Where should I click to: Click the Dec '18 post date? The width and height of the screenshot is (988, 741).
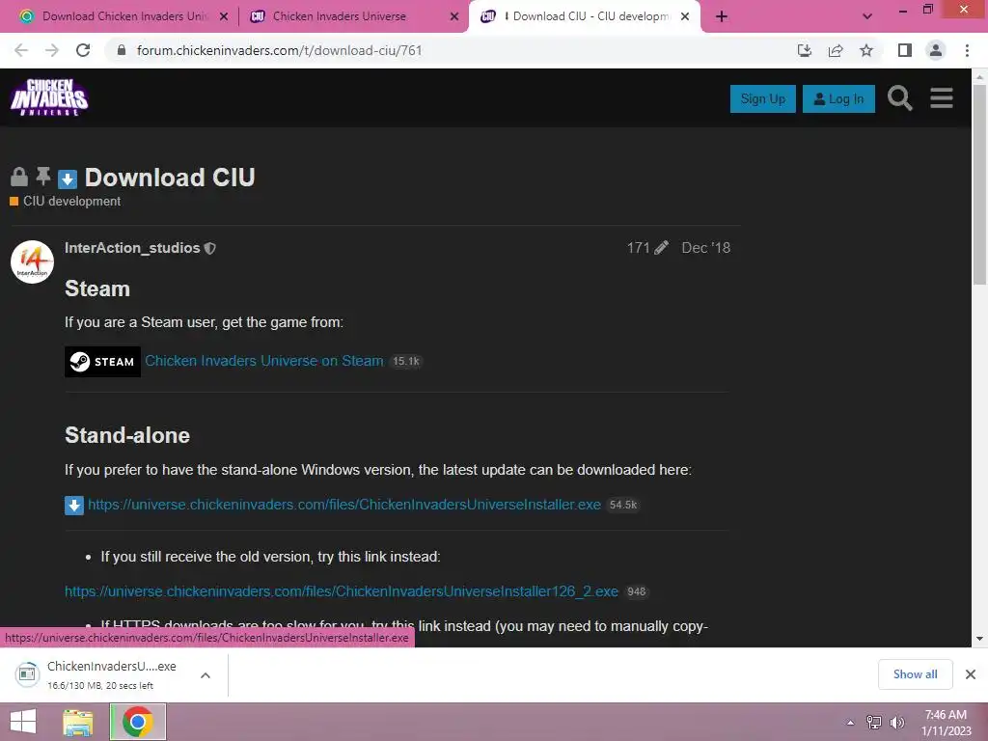click(705, 248)
